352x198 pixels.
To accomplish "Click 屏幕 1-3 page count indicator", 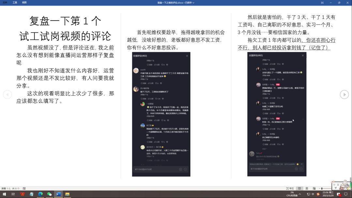I will (10, 189).
